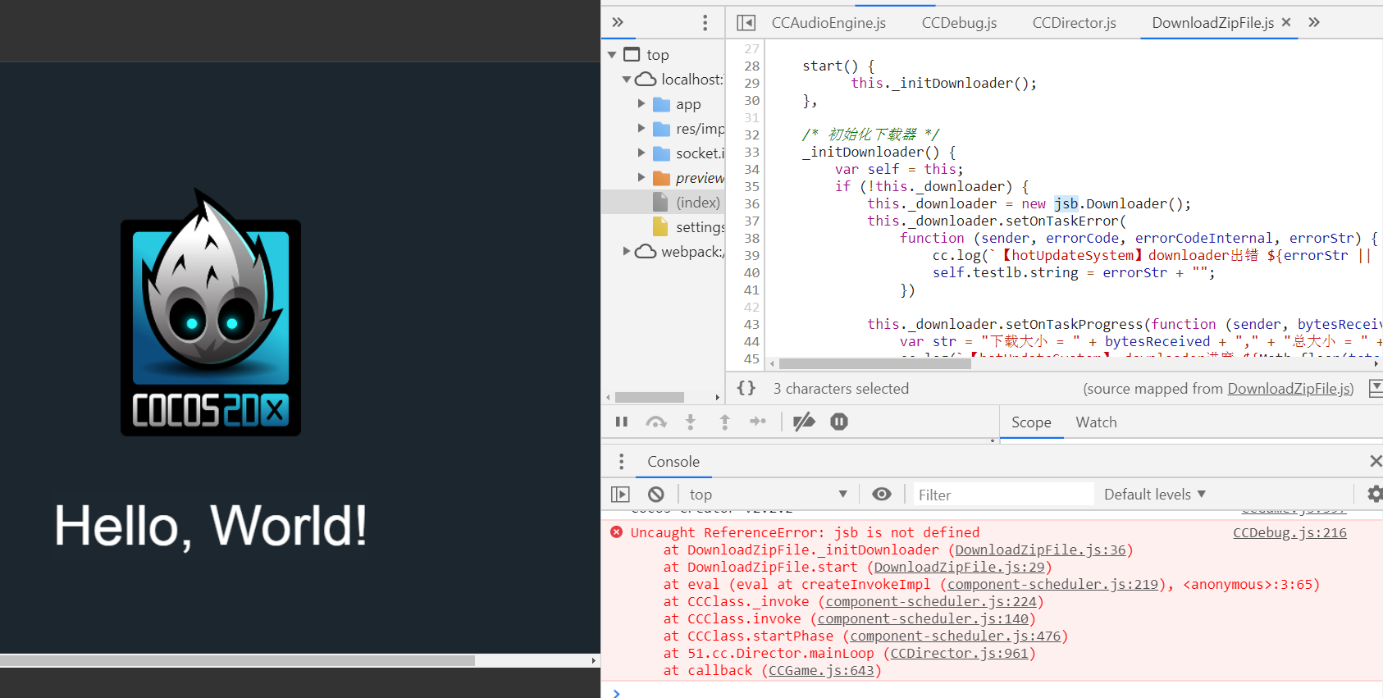This screenshot has width=1383, height=698.
Task: Open the component-scheduler.js:224 link
Action: click(x=930, y=601)
